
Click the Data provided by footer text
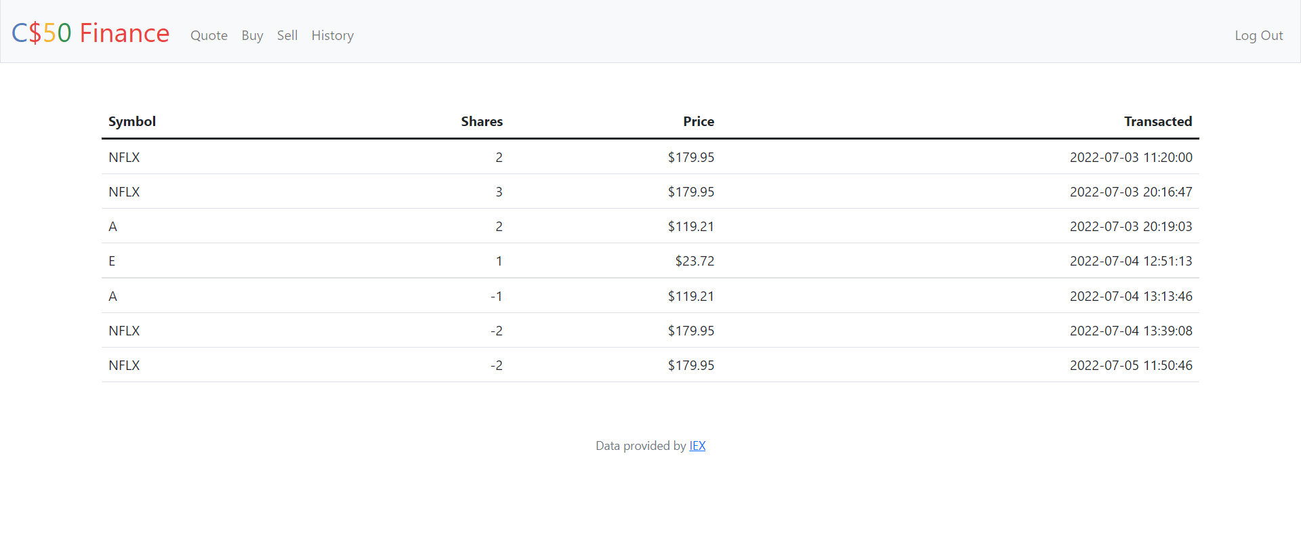[x=640, y=446]
